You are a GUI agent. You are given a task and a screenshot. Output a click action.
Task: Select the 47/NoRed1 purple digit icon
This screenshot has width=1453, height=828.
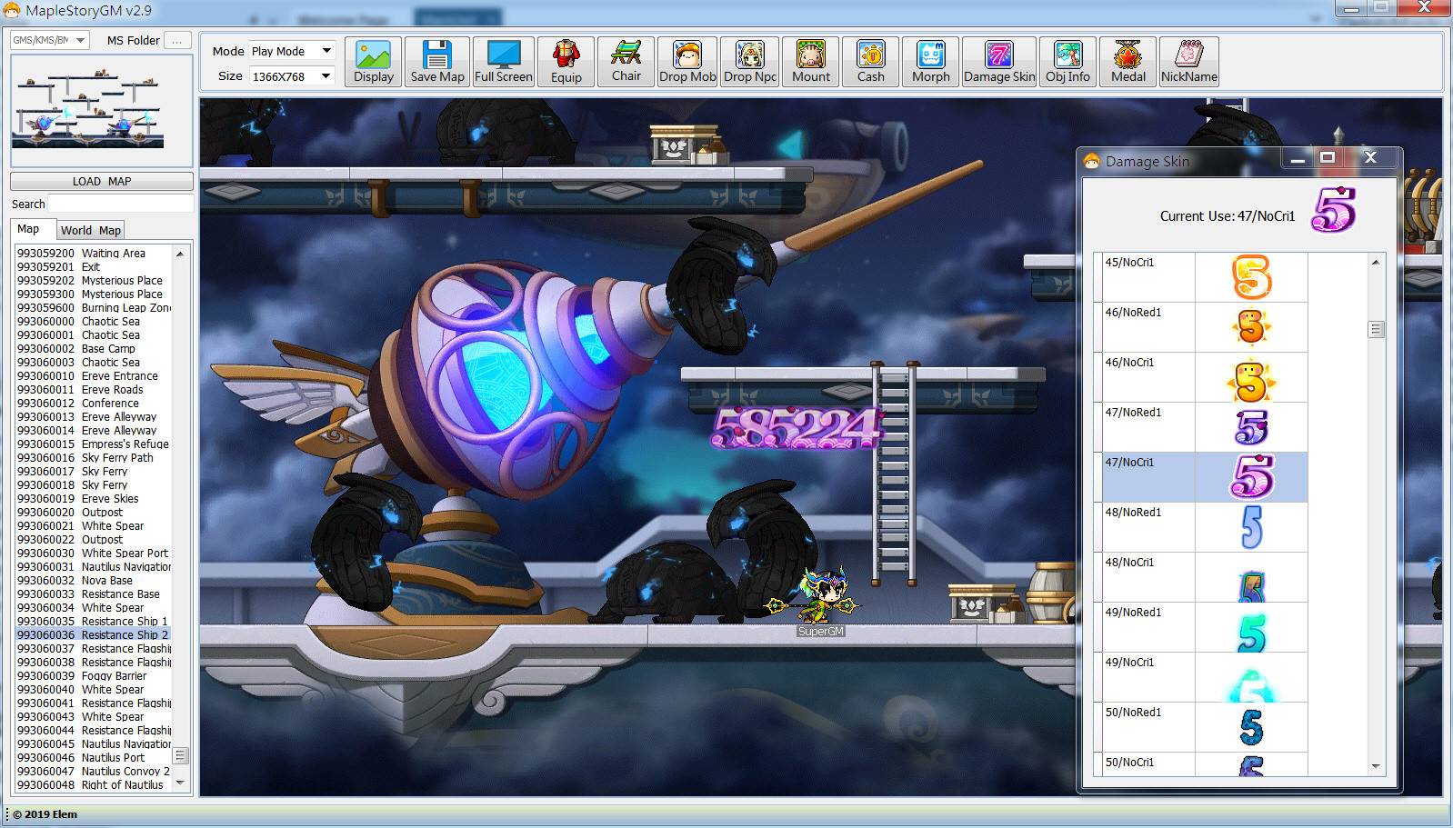1251,427
